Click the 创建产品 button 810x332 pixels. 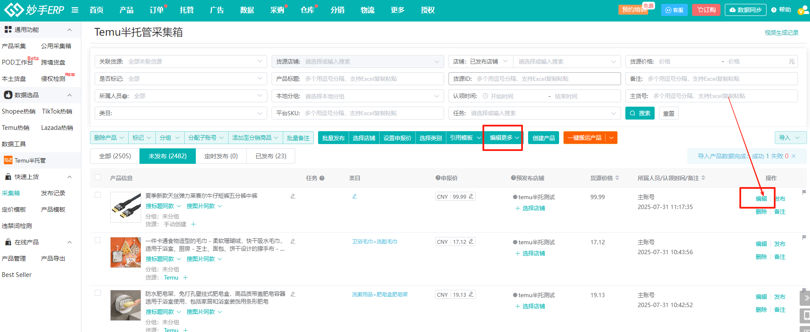coord(544,138)
